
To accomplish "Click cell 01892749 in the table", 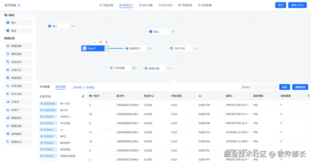I will (x=204, y=105).
